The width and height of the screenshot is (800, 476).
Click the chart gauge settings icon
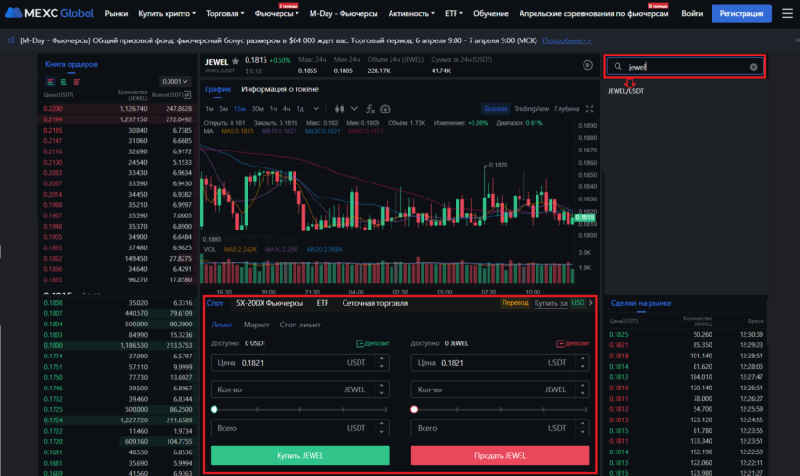pyautogui.click(x=385, y=109)
